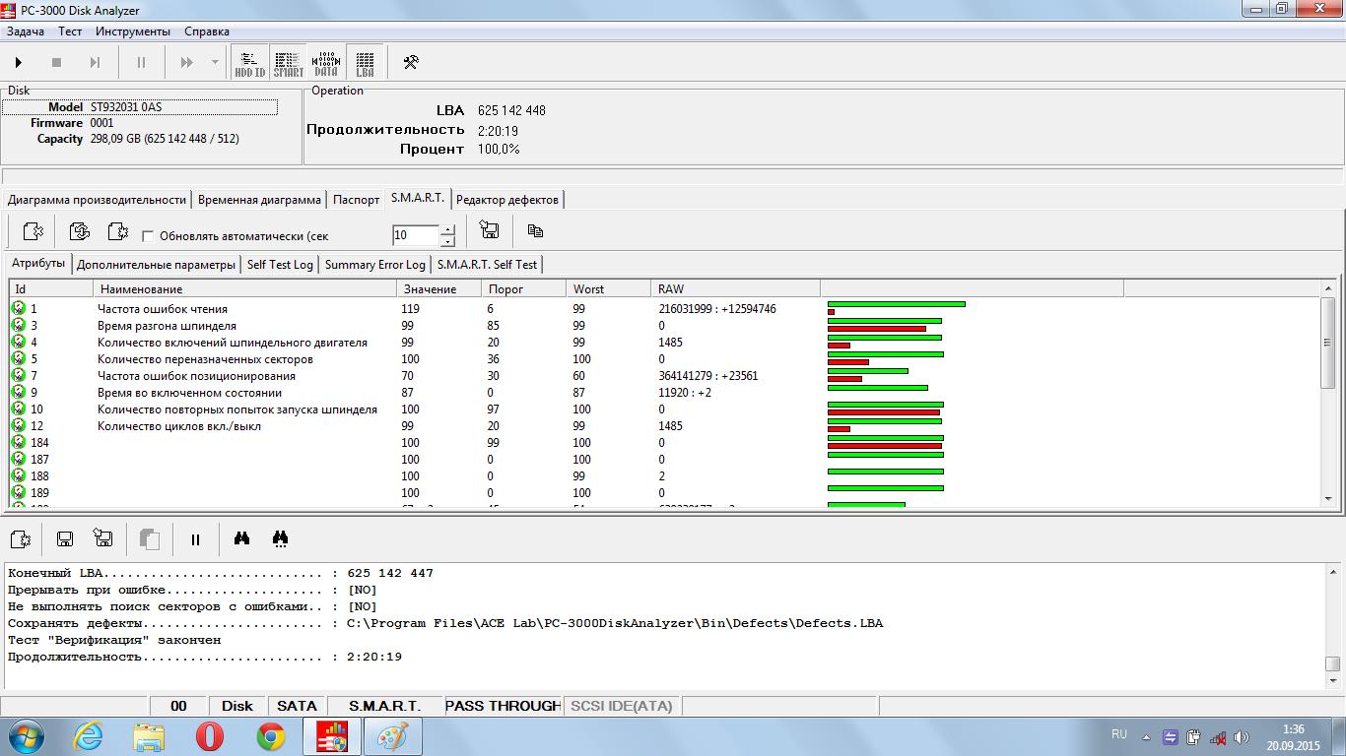
Task: Select the row Частота ошибок позиционирования
Action: coord(664,376)
